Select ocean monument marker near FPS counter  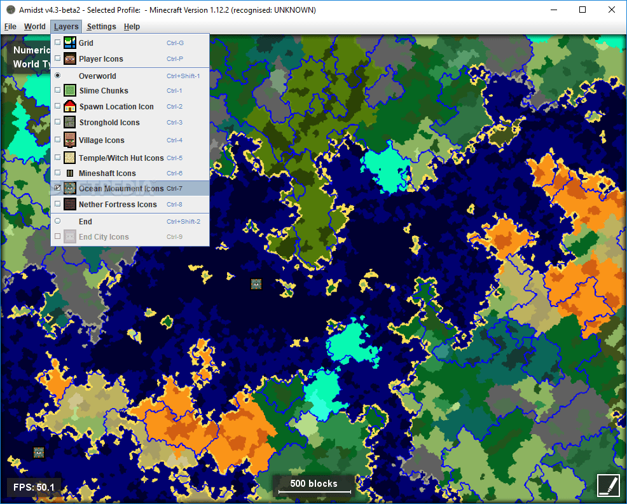tap(38, 453)
